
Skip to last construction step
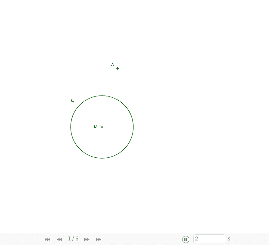(99, 239)
